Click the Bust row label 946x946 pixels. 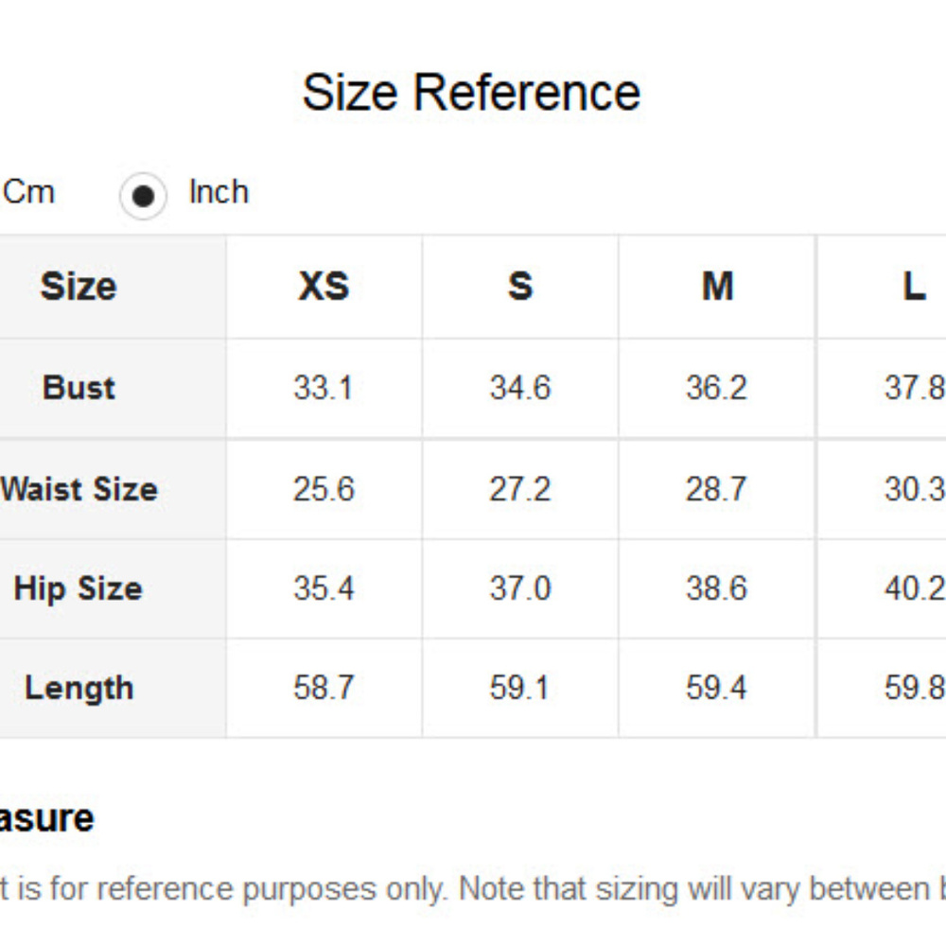click(x=79, y=387)
